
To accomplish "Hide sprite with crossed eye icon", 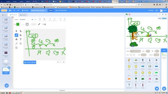I will (x=134, y=55).
